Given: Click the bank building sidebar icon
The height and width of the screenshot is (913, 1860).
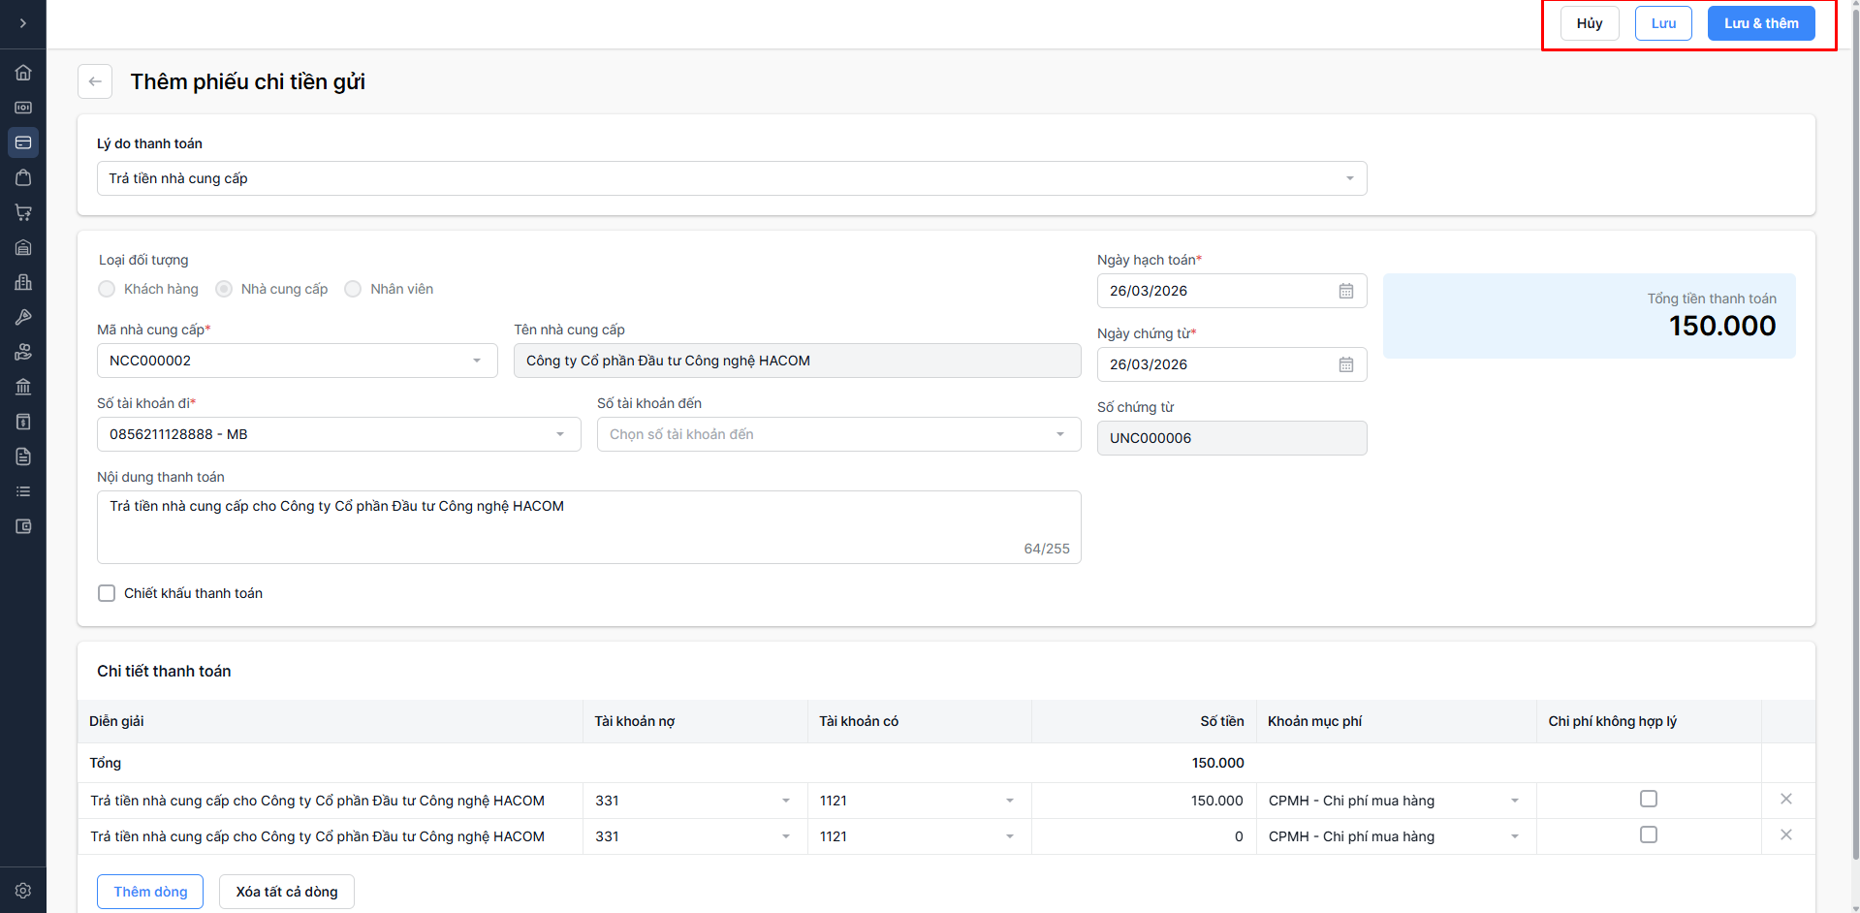Looking at the screenshot, I should tap(23, 387).
